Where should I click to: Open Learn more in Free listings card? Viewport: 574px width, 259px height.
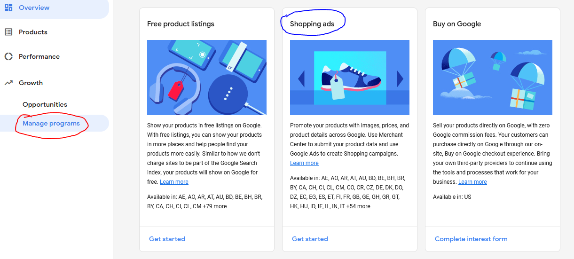point(174,182)
